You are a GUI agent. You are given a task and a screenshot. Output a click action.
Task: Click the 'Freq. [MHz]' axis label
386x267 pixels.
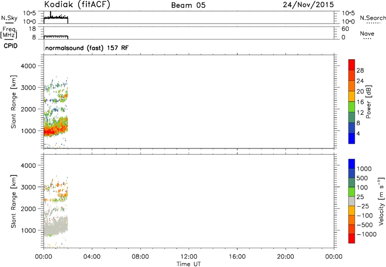[9, 32]
